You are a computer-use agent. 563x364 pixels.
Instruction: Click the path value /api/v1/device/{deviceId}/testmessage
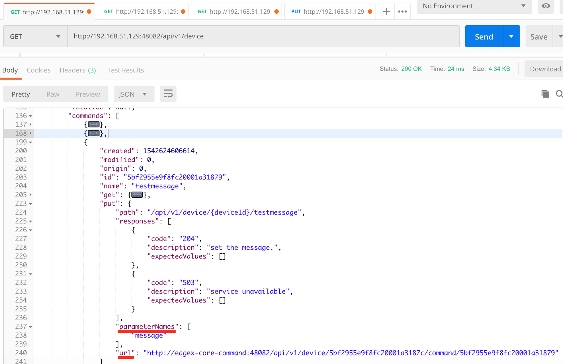pyautogui.click(x=224, y=212)
